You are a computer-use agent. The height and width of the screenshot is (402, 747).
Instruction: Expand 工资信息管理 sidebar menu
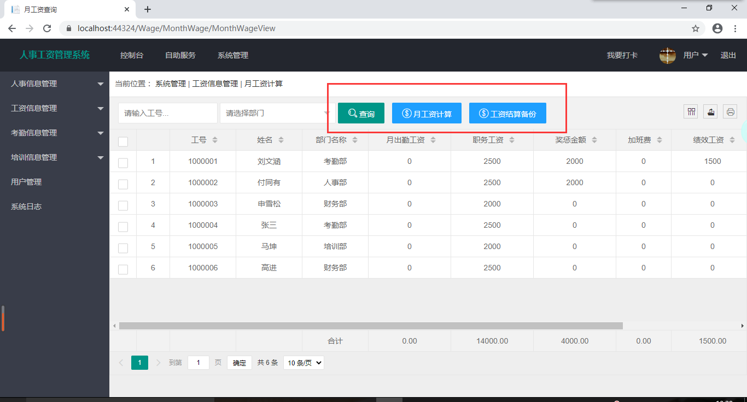55,108
